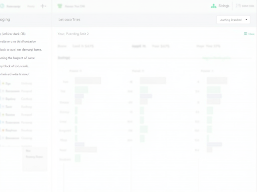The width and height of the screenshot is (257, 192).
Task: Click the green circle logo icon
Action: tap(2, 6)
